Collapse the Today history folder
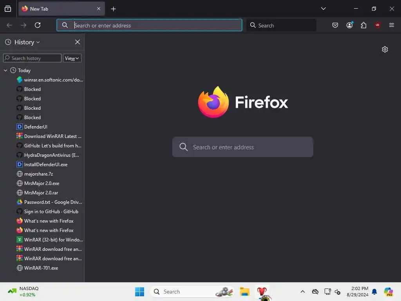401x301 pixels. tap(5, 71)
